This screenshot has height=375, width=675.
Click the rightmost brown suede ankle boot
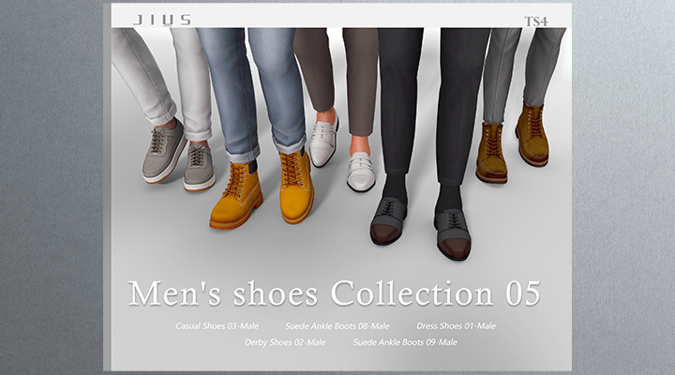[x=532, y=136]
